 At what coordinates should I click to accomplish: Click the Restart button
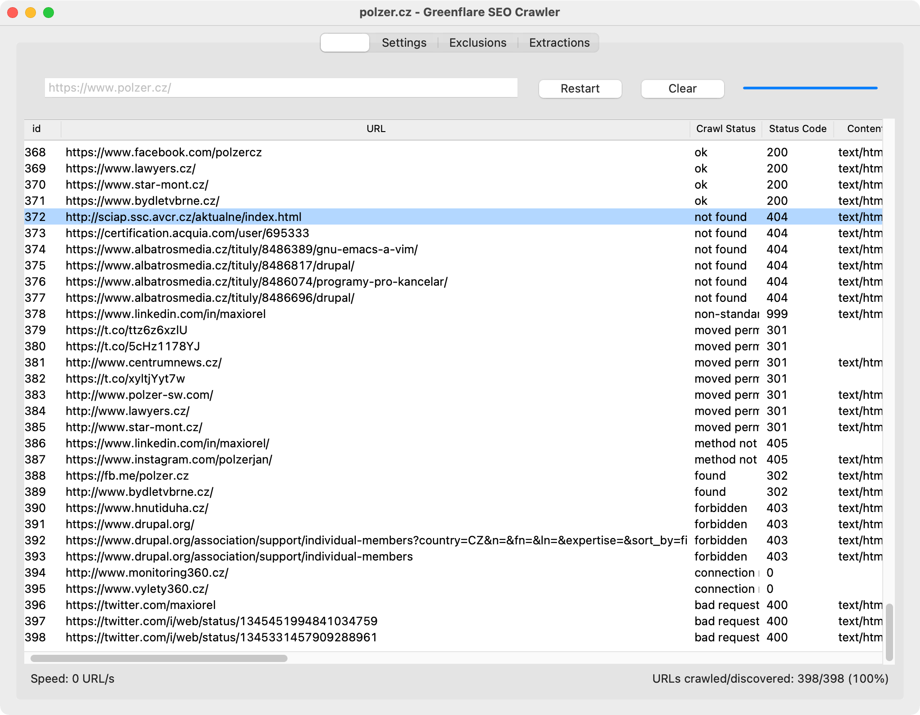coord(579,88)
